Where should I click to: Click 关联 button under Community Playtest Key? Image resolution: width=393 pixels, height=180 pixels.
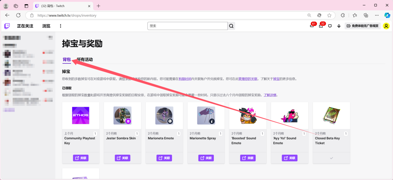pyautogui.click(x=81, y=158)
